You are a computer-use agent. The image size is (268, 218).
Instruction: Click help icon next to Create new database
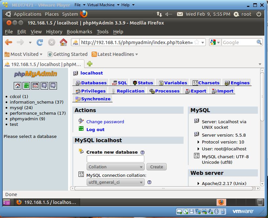(142, 152)
